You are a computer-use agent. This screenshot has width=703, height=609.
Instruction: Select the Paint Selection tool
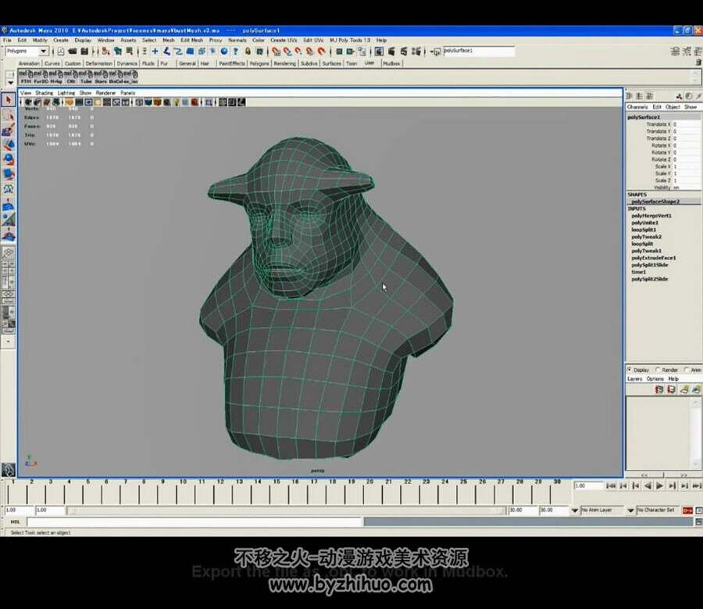pyautogui.click(x=8, y=131)
